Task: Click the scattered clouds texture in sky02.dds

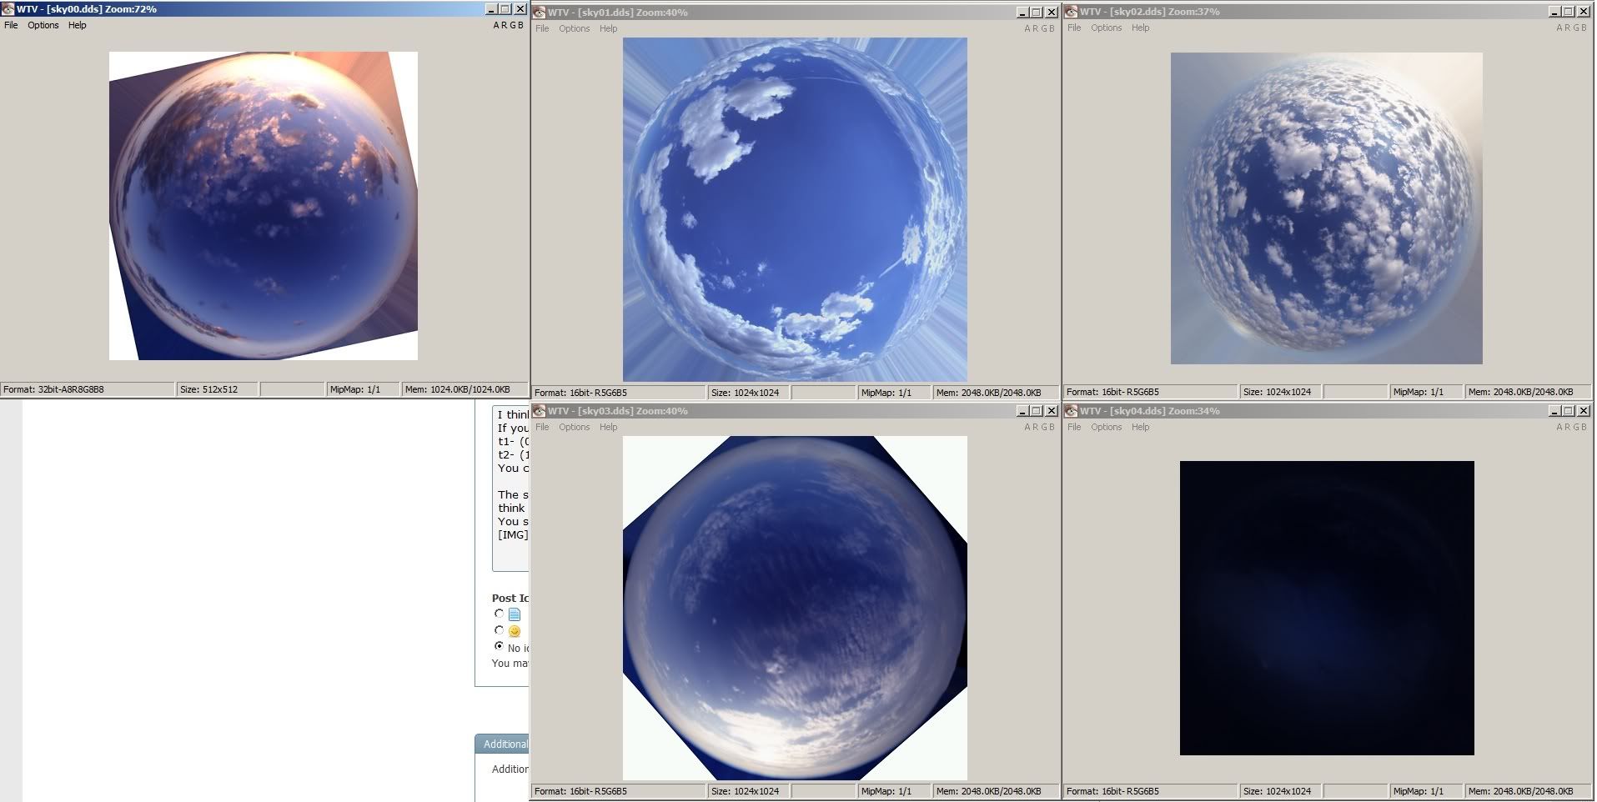Action: pos(1327,208)
